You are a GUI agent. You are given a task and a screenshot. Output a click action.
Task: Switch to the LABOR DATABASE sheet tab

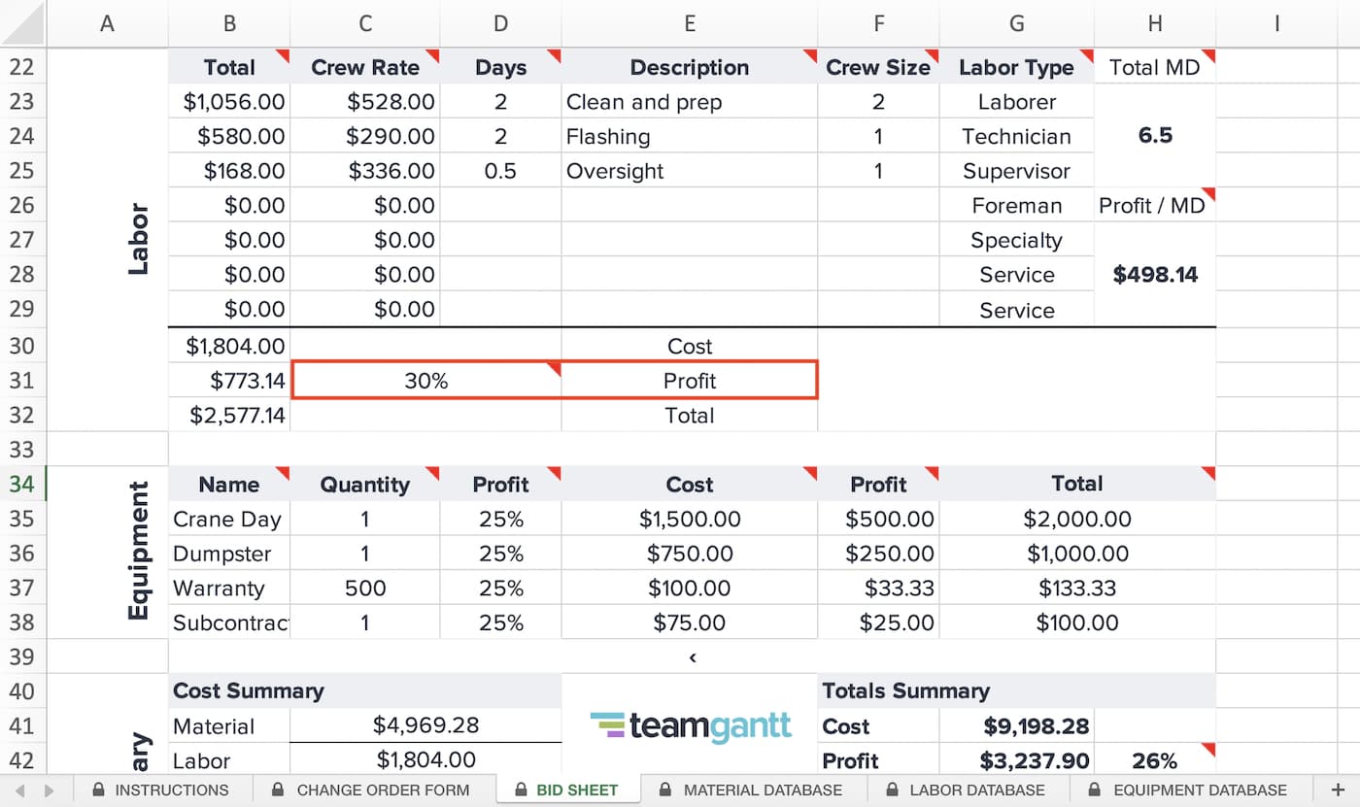pos(976,790)
